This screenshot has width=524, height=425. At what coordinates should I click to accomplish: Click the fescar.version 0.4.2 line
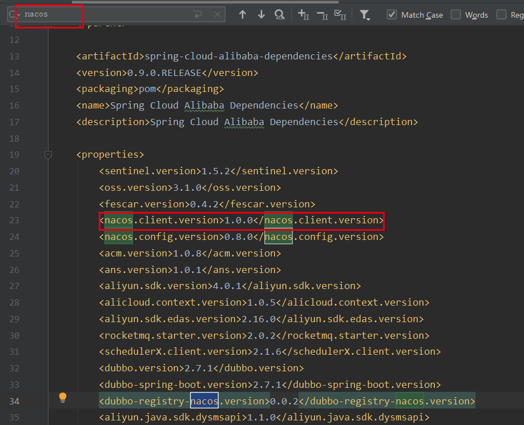click(x=207, y=204)
